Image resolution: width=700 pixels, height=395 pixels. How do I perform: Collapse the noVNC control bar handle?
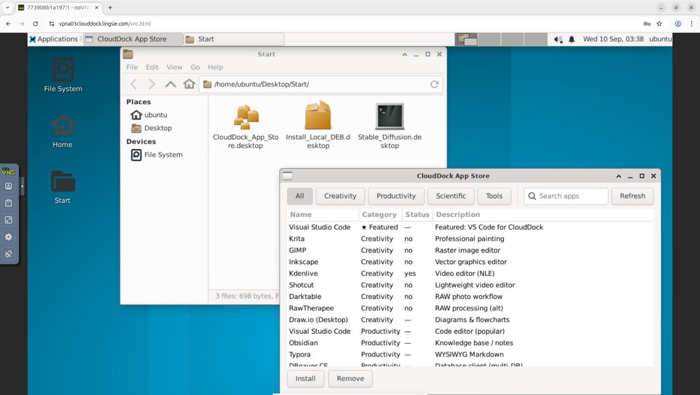click(22, 186)
